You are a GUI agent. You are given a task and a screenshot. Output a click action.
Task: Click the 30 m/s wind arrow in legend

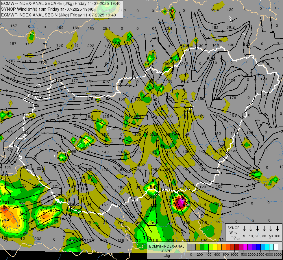(x=264, y=229)
